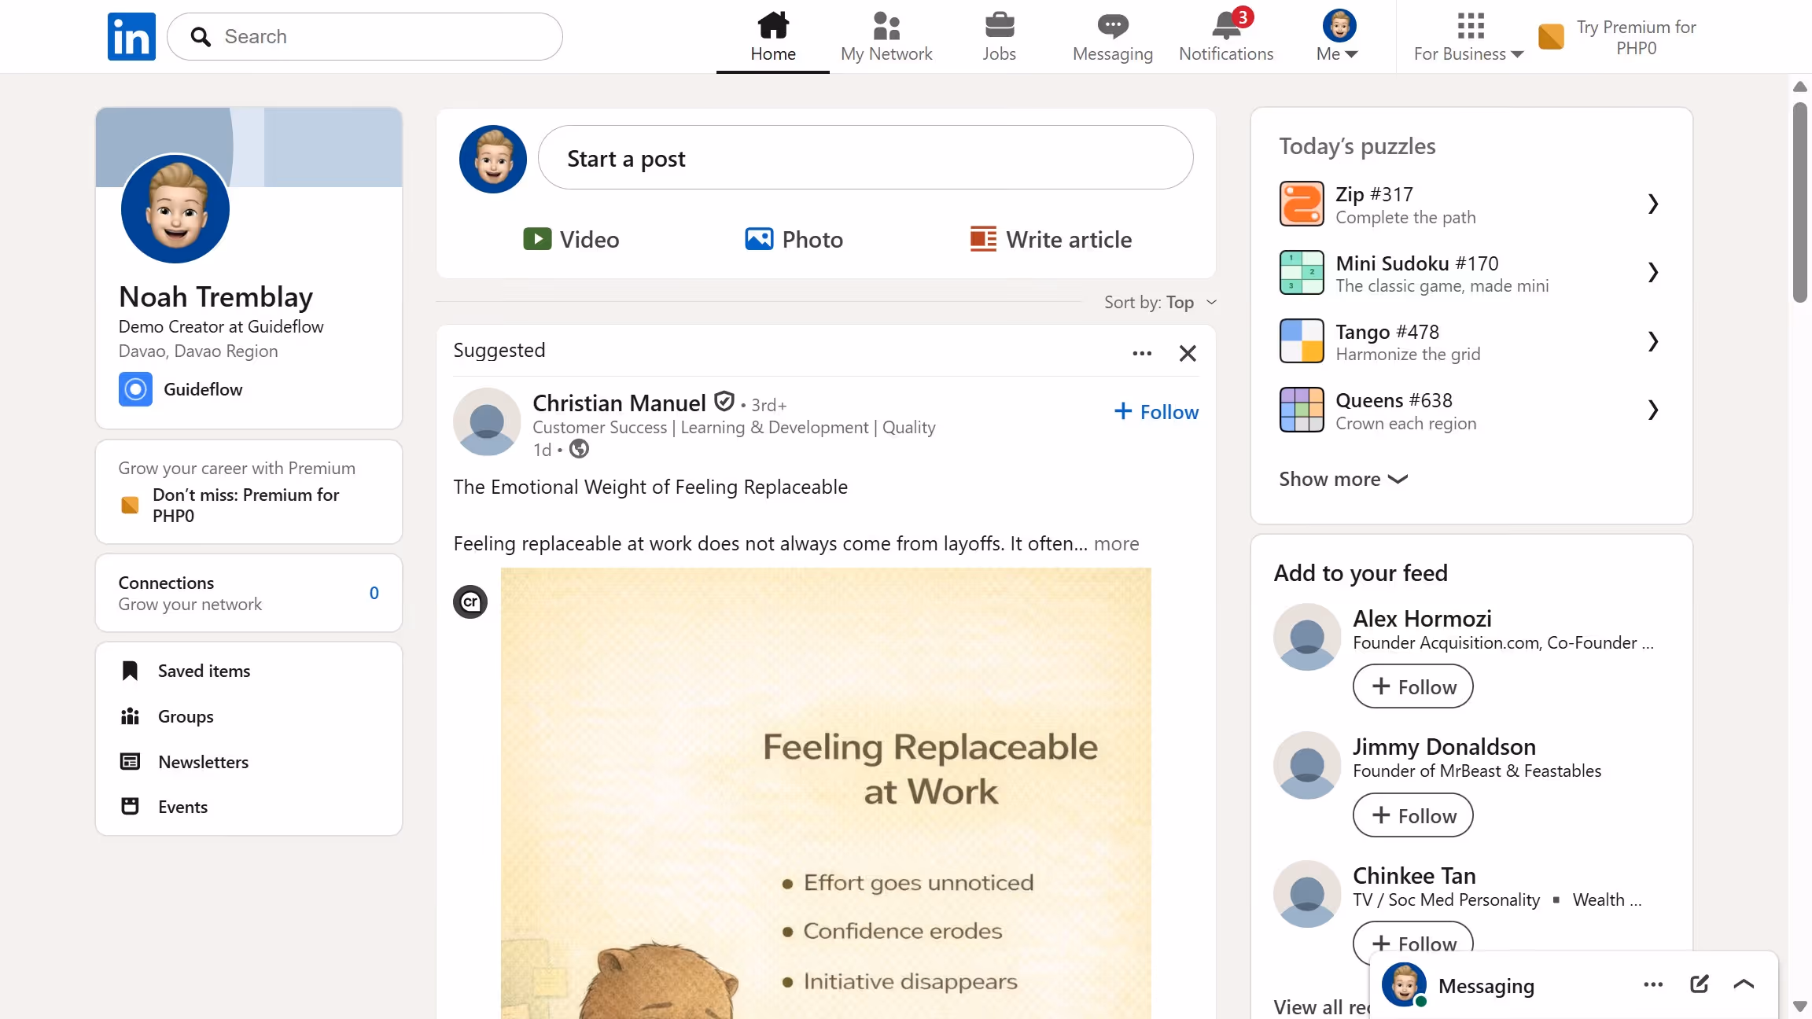Follow Jimmy Donaldson
This screenshot has height=1019, width=1812.
point(1412,815)
